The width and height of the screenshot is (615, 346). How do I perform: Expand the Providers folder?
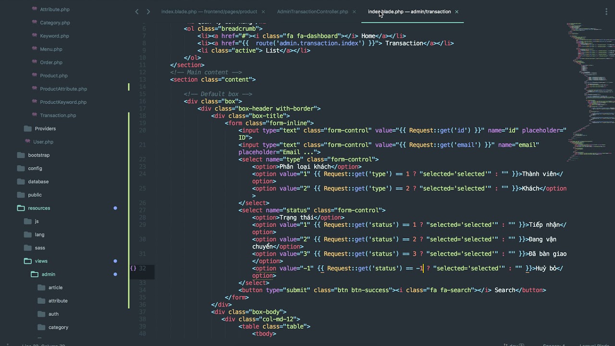pyautogui.click(x=45, y=128)
